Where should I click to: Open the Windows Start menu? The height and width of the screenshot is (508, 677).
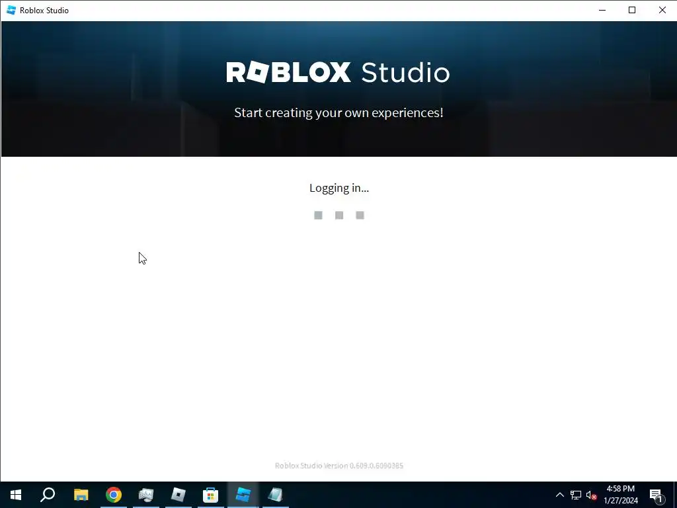(x=16, y=495)
